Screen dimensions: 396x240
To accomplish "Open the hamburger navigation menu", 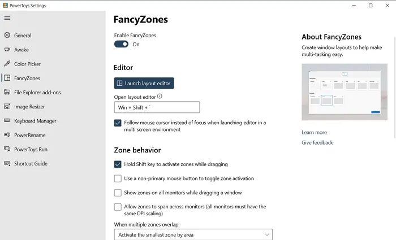I will tap(7, 18).
